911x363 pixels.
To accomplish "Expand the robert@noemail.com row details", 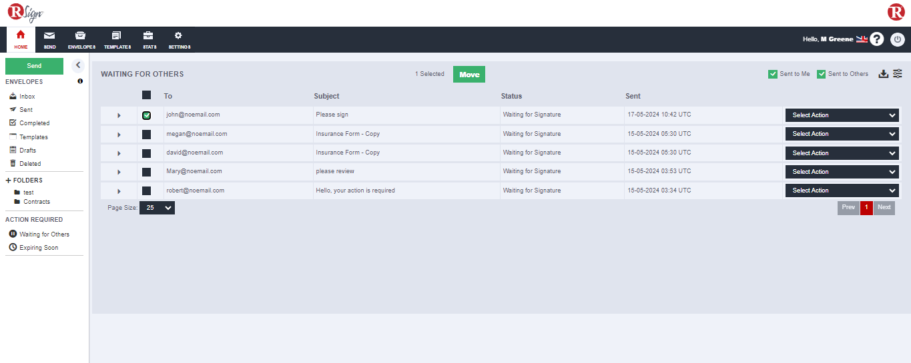I will click(119, 191).
